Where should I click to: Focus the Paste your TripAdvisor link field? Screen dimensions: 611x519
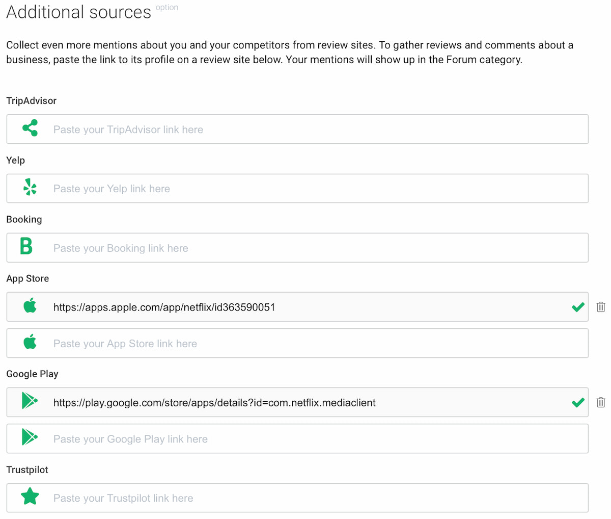(x=297, y=129)
